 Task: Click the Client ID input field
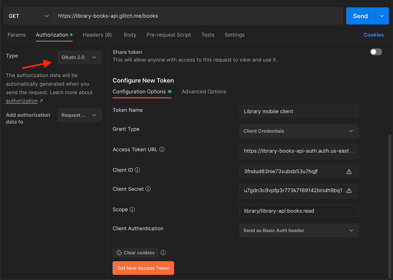click(299, 171)
